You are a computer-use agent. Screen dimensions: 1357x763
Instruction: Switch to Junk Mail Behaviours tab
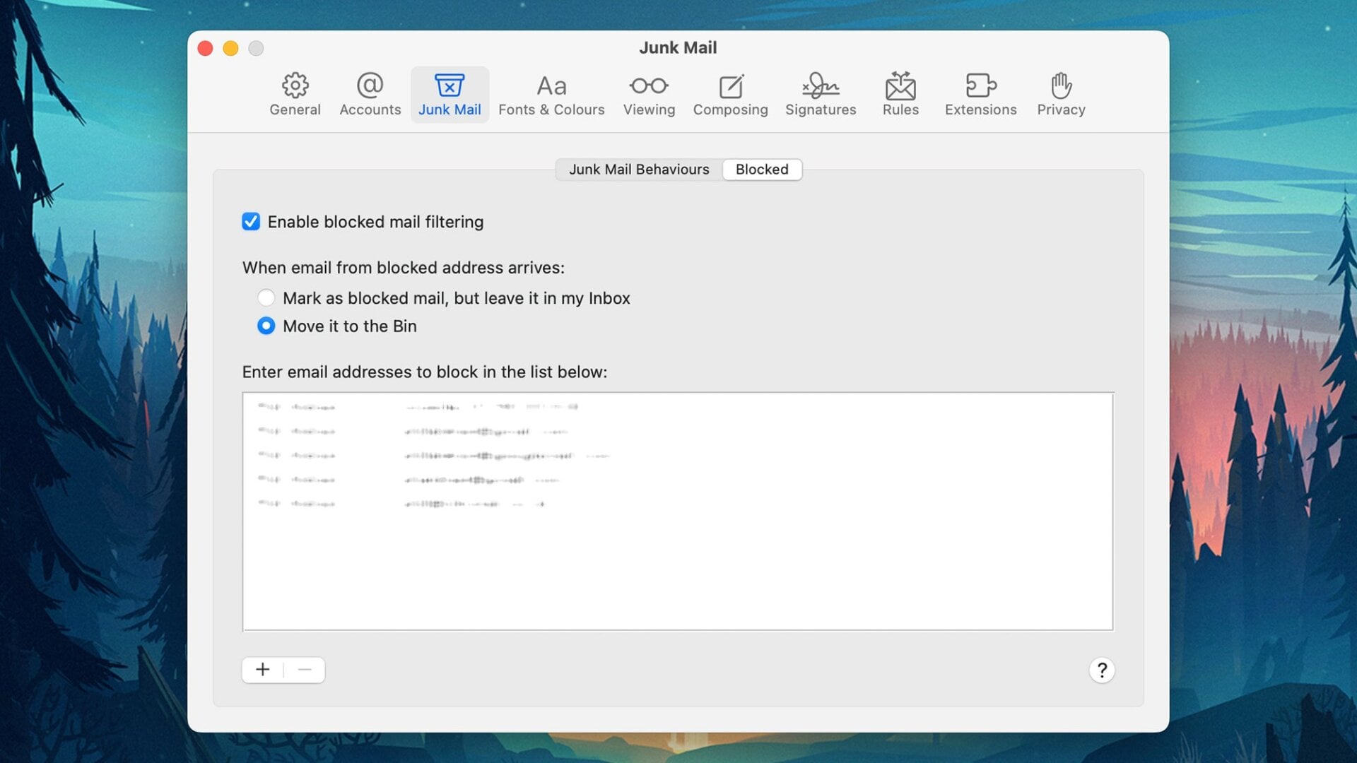tap(639, 170)
